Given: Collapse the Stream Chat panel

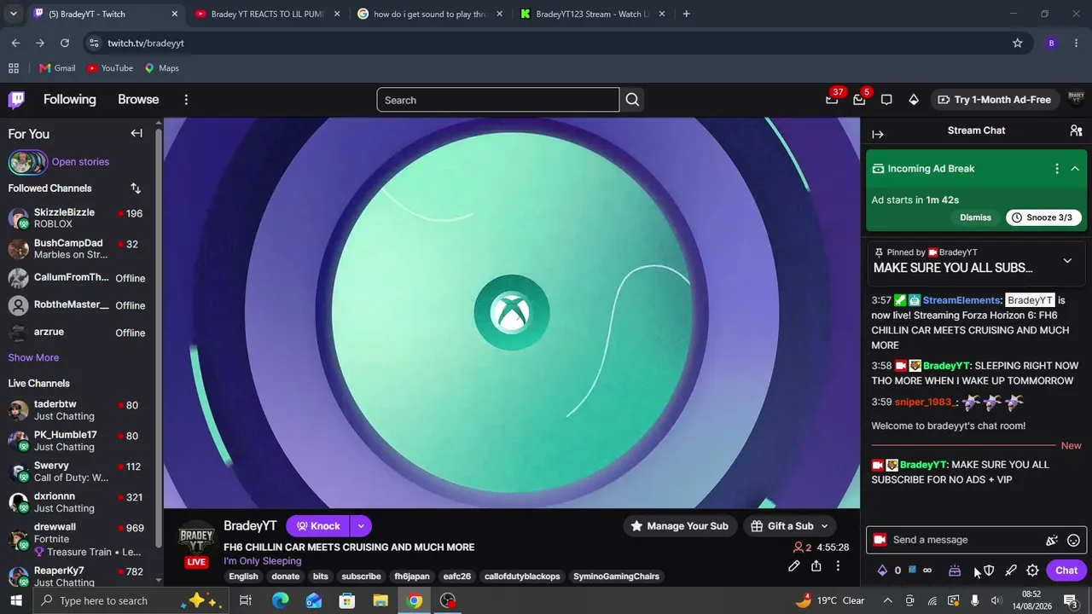Looking at the screenshot, I should [x=878, y=134].
